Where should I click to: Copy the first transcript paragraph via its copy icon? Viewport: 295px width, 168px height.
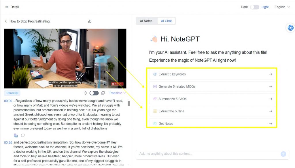coord(23,135)
